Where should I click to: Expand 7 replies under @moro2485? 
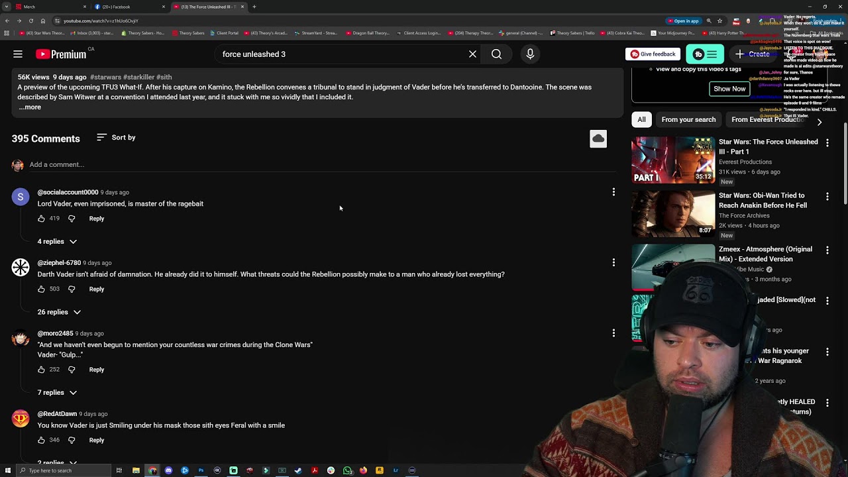click(57, 393)
